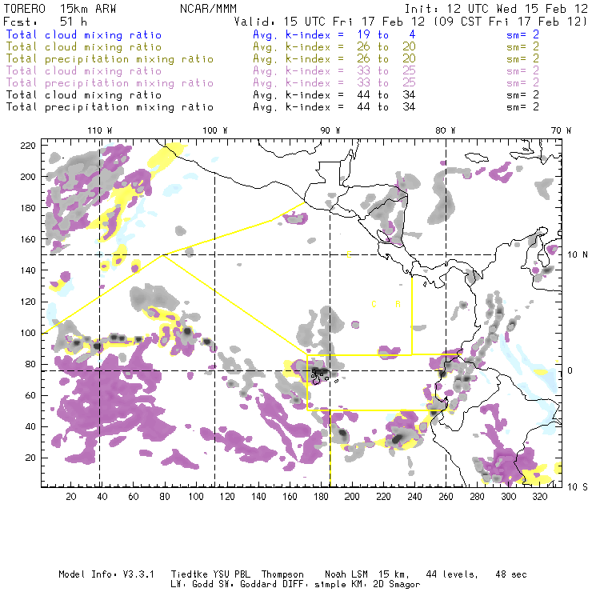Click the yellow "C" marker on the map
The width and height of the screenshot is (592, 592).
click(374, 304)
